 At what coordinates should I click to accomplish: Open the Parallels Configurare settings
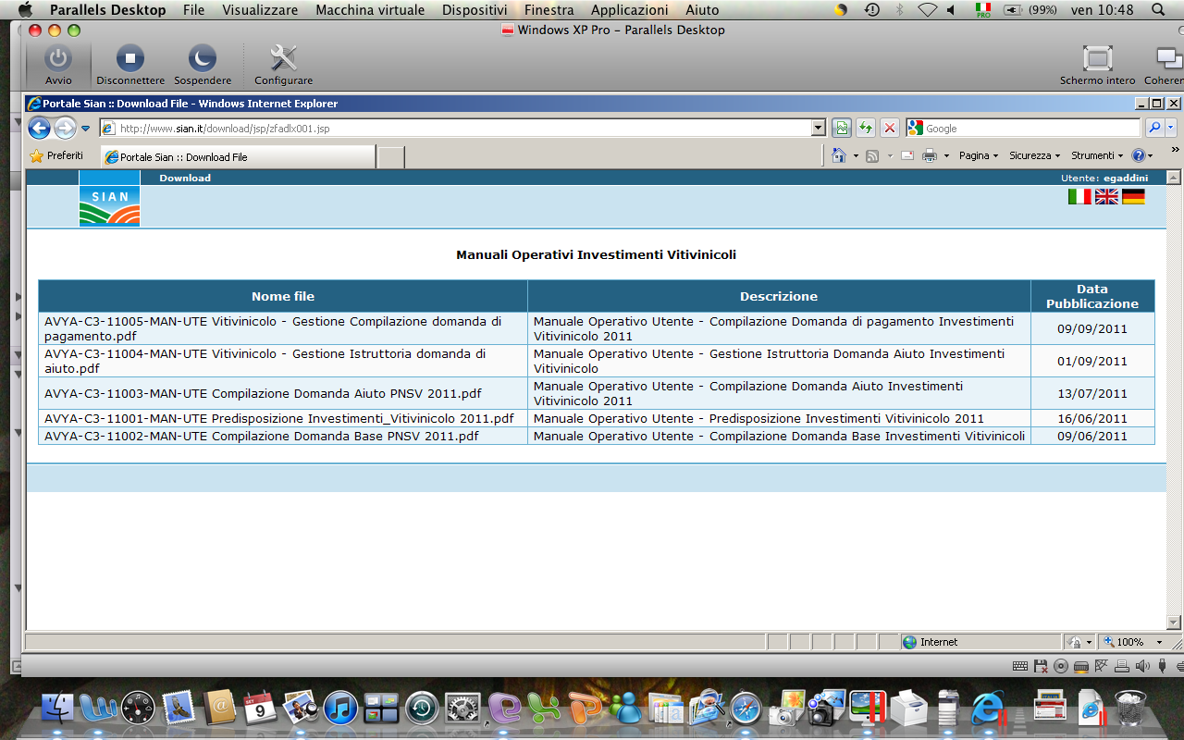(x=283, y=66)
